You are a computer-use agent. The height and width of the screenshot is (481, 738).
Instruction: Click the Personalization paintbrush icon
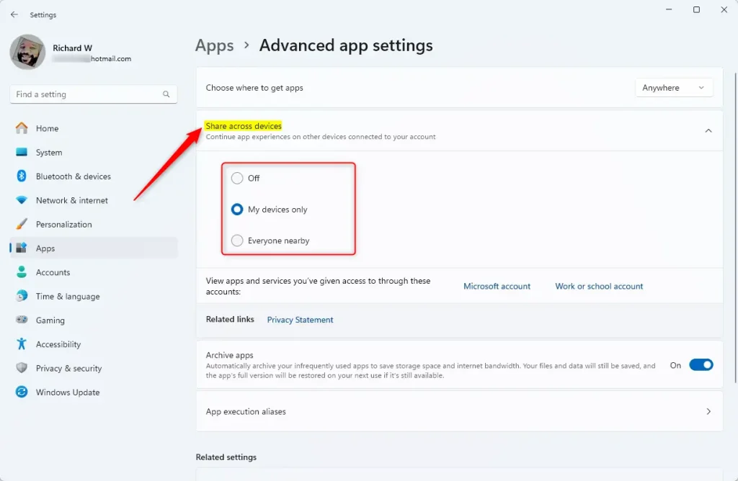coord(22,224)
